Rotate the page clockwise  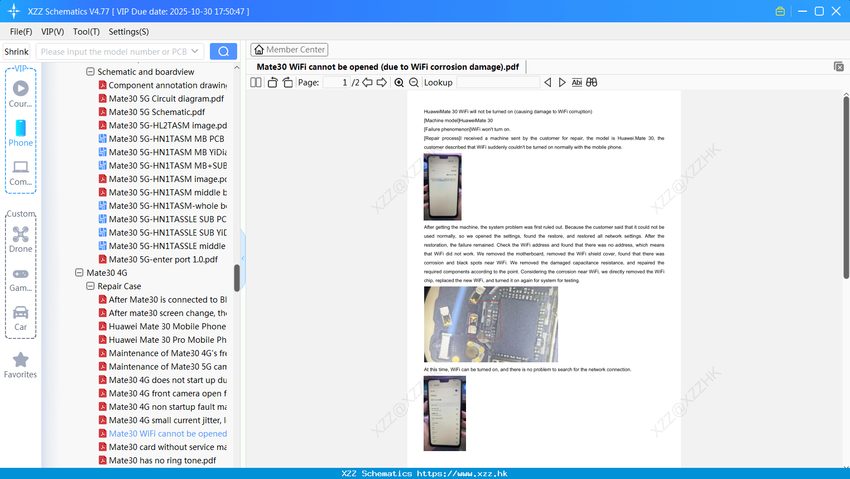point(287,83)
